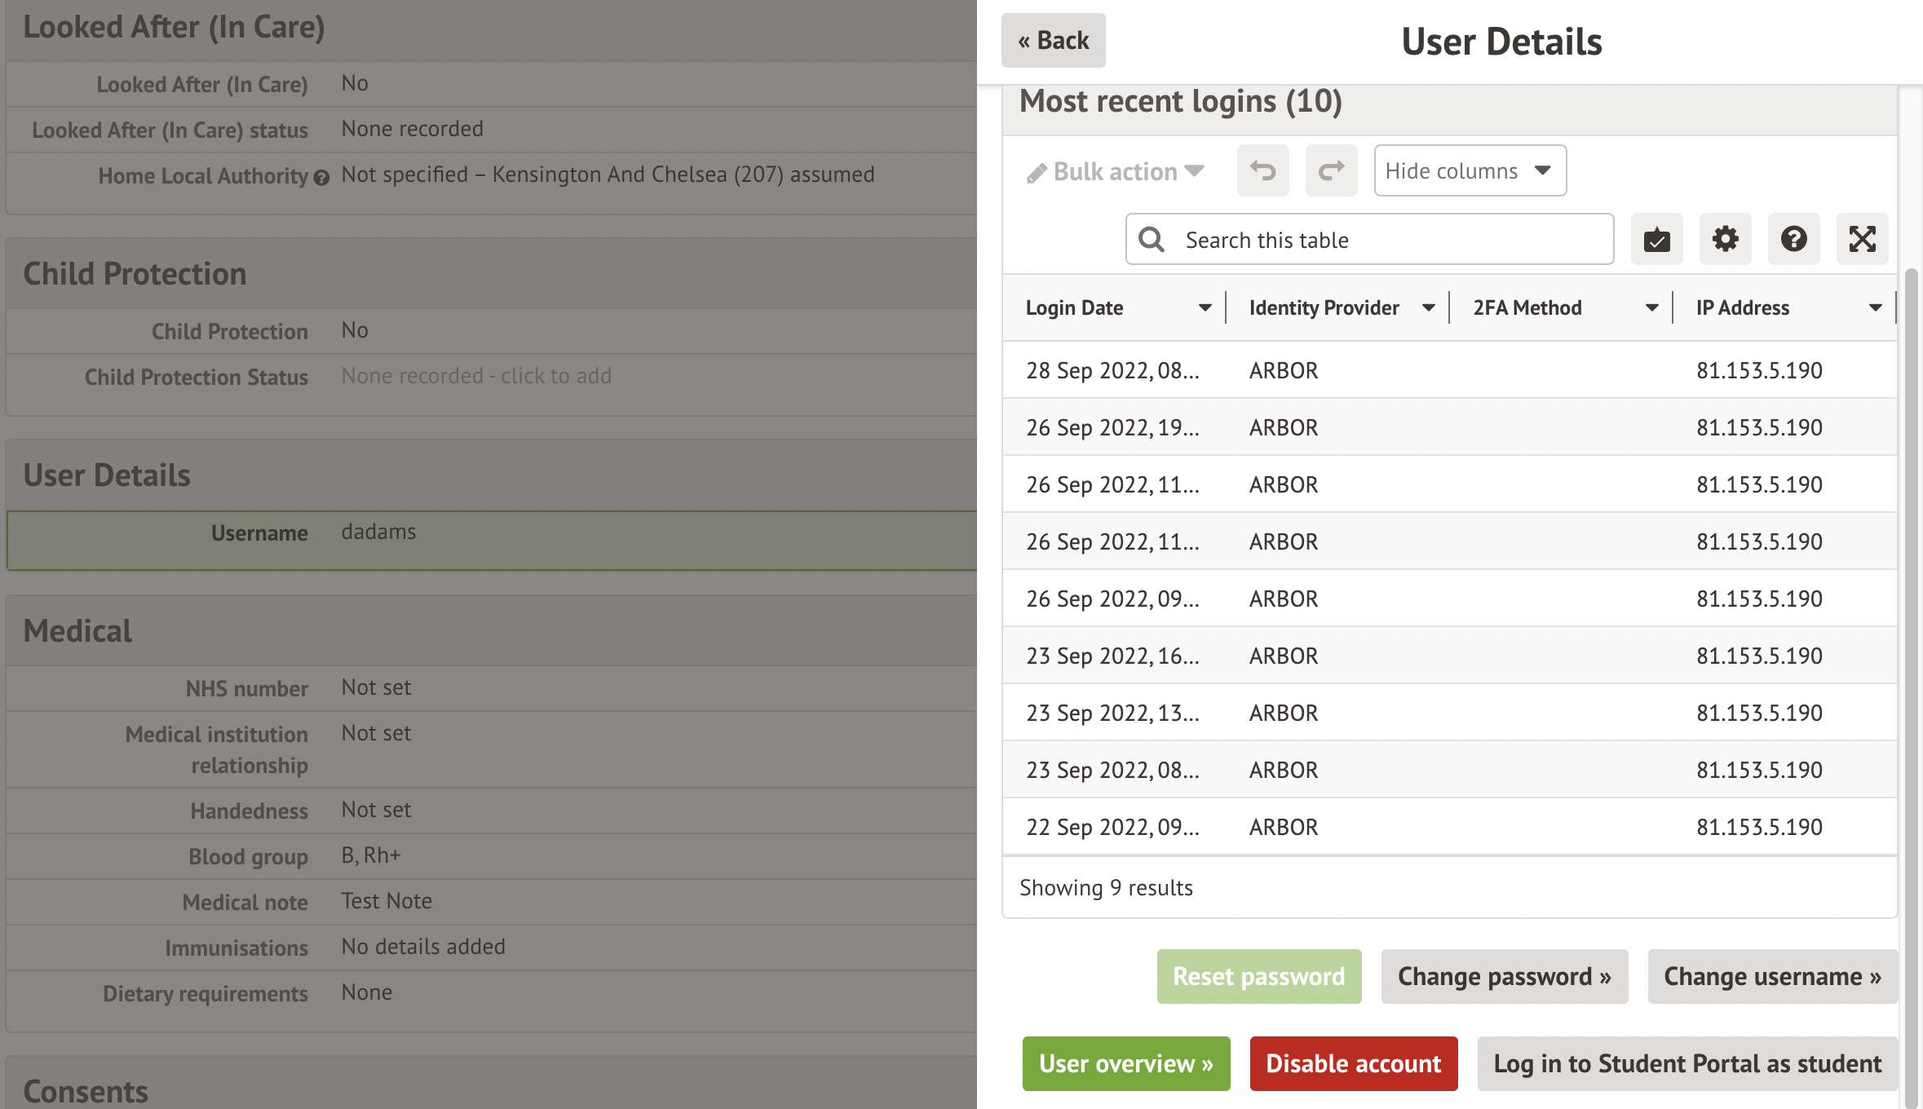Open 2FA Method column menu arrow
Viewport: 1923px width, 1109px height.
(1651, 307)
